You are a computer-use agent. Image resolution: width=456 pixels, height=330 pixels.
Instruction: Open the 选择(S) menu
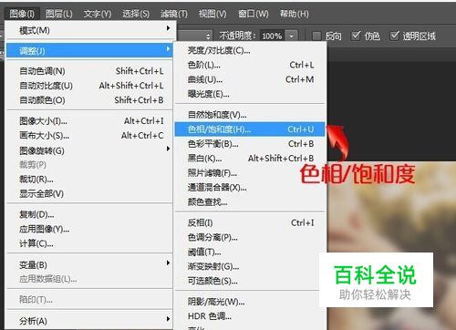[x=136, y=14]
